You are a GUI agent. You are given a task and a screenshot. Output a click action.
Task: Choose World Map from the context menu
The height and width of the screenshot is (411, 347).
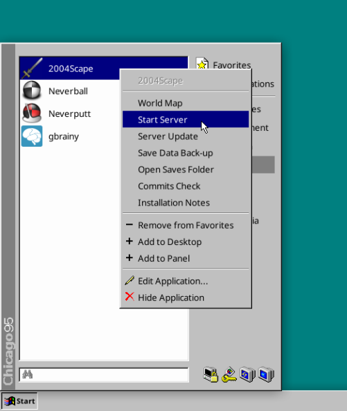[186, 103]
